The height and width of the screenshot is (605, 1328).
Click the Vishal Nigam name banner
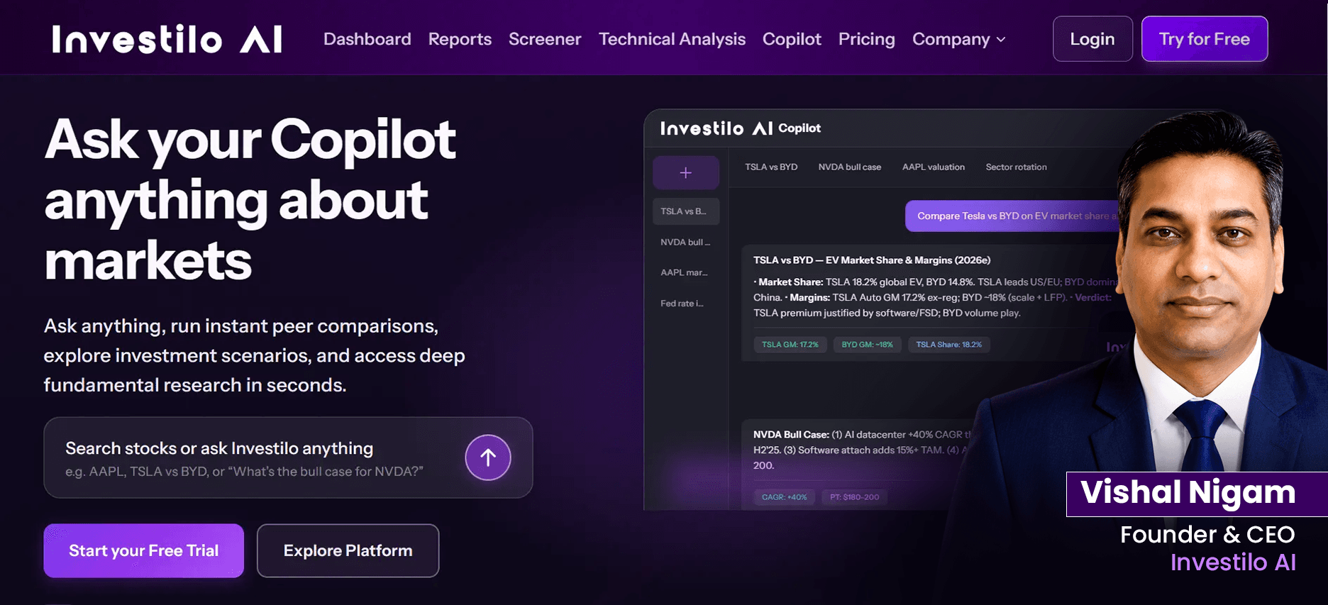1197,494
